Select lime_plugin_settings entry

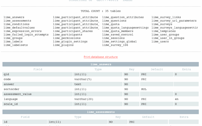70,42
